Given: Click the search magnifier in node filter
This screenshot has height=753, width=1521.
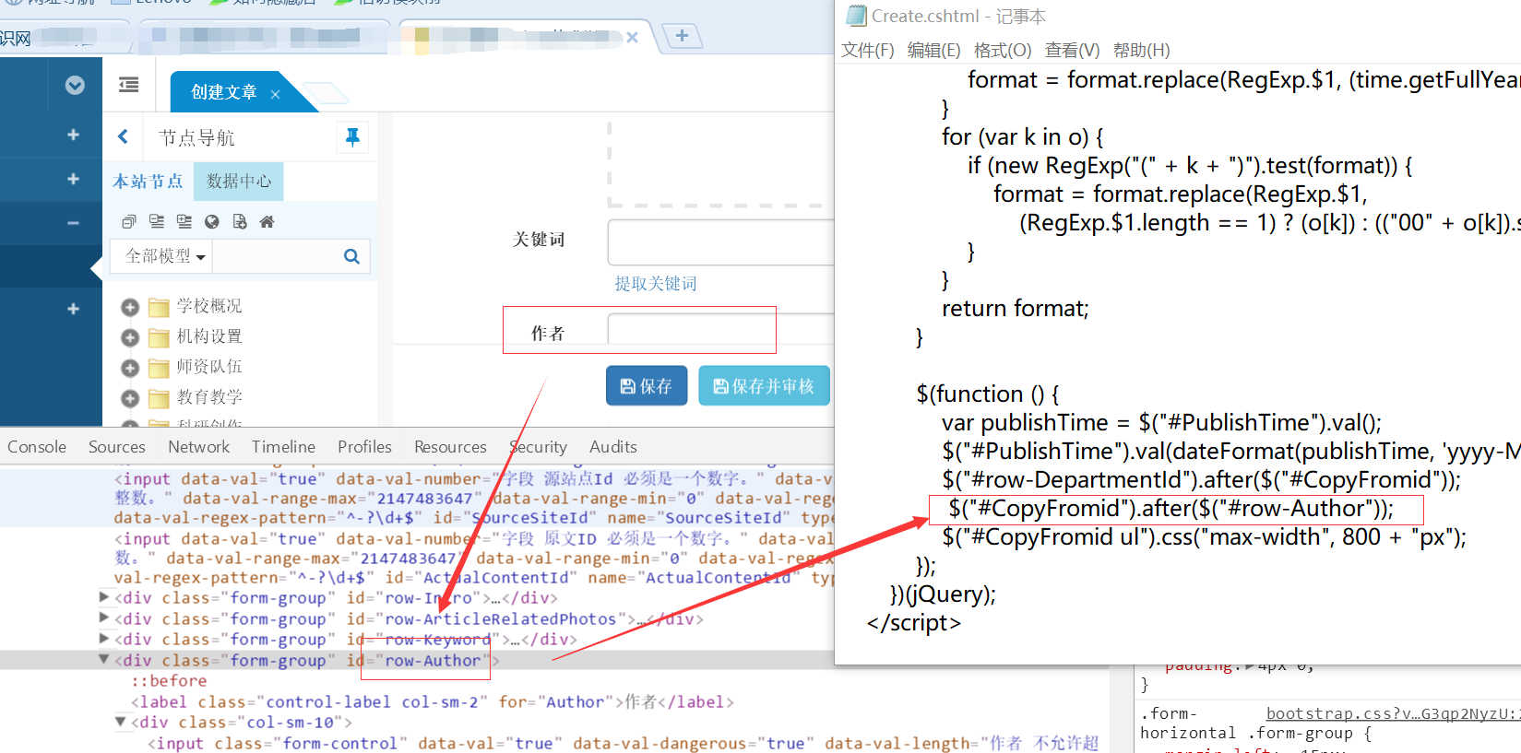Looking at the screenshot, I should pyautogui.click(x=351, y=256).
